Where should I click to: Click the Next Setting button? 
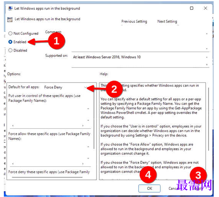167,21
